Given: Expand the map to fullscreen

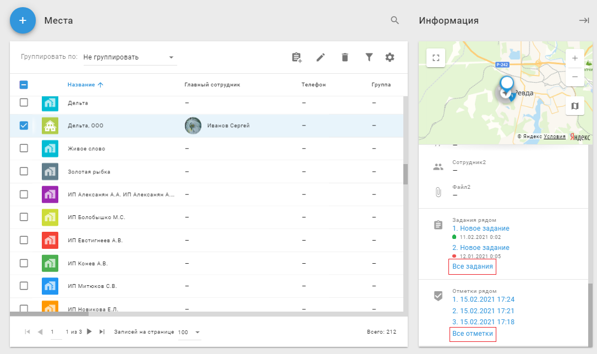Looking at the screenshot, I should coord(436,58).
